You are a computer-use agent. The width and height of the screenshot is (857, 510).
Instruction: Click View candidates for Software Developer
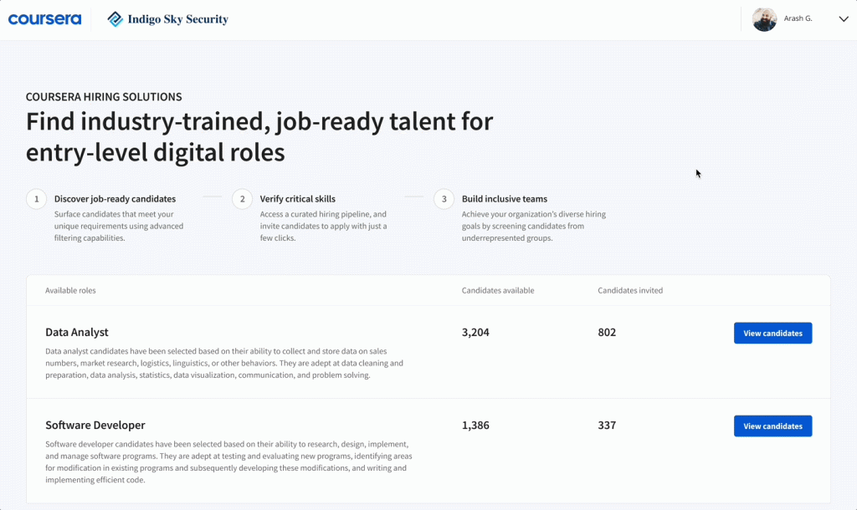[772, 426]
